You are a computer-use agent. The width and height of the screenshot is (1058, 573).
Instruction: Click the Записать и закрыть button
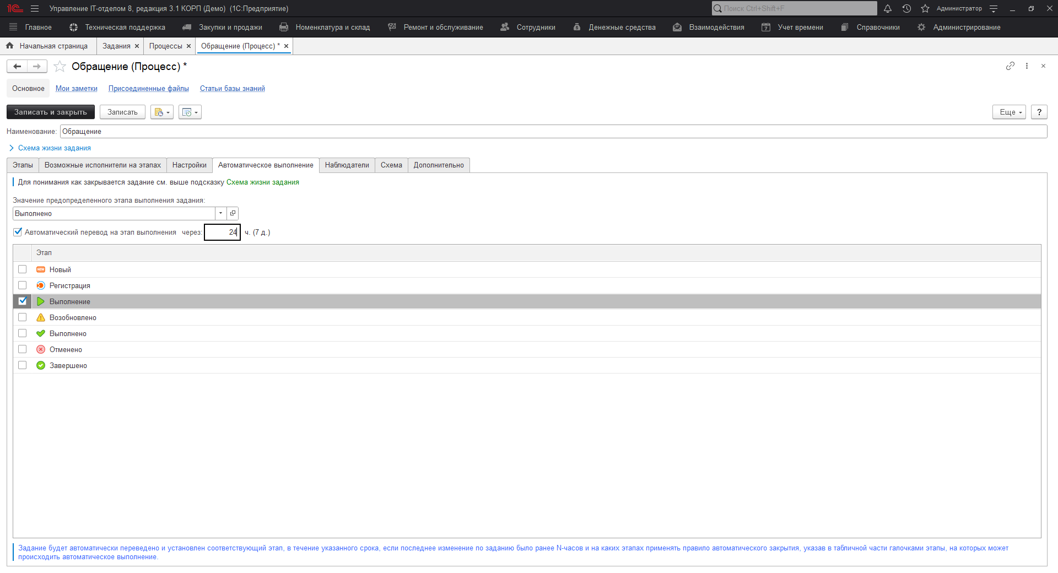tap(50, 112)
